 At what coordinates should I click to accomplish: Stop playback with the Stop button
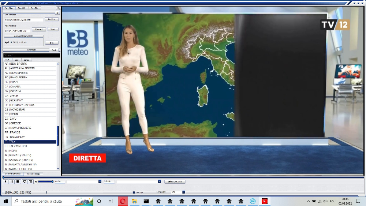coord(18,181)
